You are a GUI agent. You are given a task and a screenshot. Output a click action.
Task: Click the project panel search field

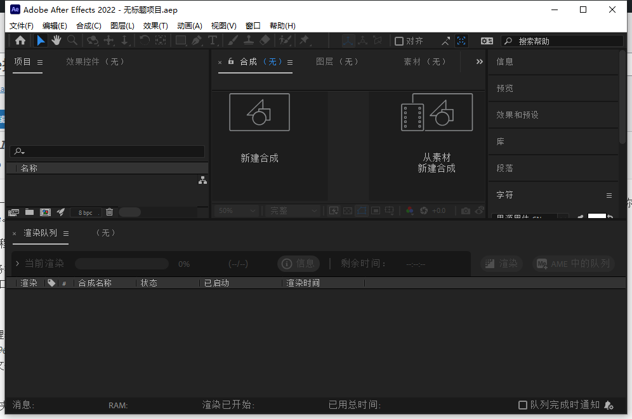pos(107,151)
